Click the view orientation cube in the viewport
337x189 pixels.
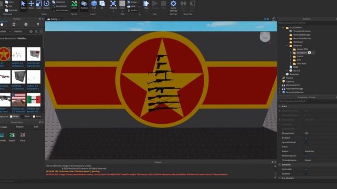(265, 37)
